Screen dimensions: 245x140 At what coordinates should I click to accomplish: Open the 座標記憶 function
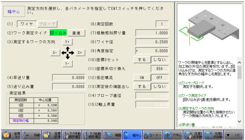(51, 135)
